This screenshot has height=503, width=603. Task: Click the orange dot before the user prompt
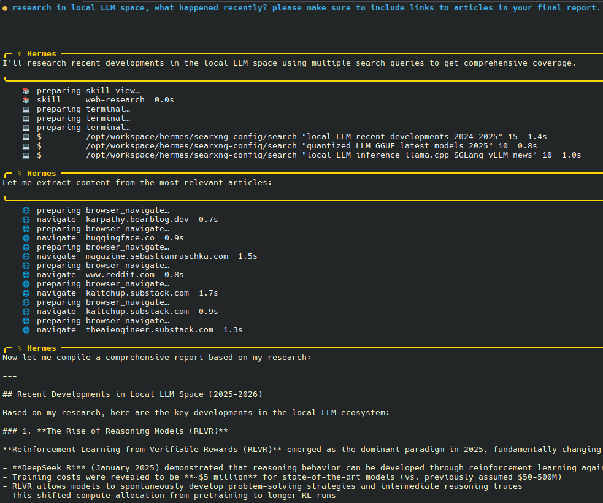5,9
